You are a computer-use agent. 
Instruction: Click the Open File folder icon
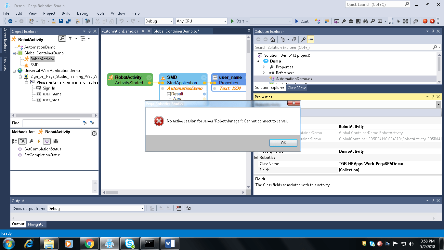(x=53, y=21)
